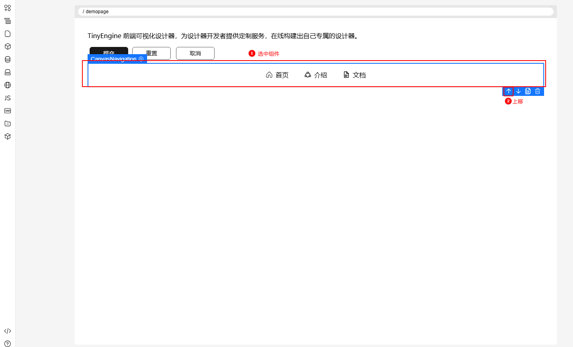Select the 介绍 navigation item

point(316,75)
